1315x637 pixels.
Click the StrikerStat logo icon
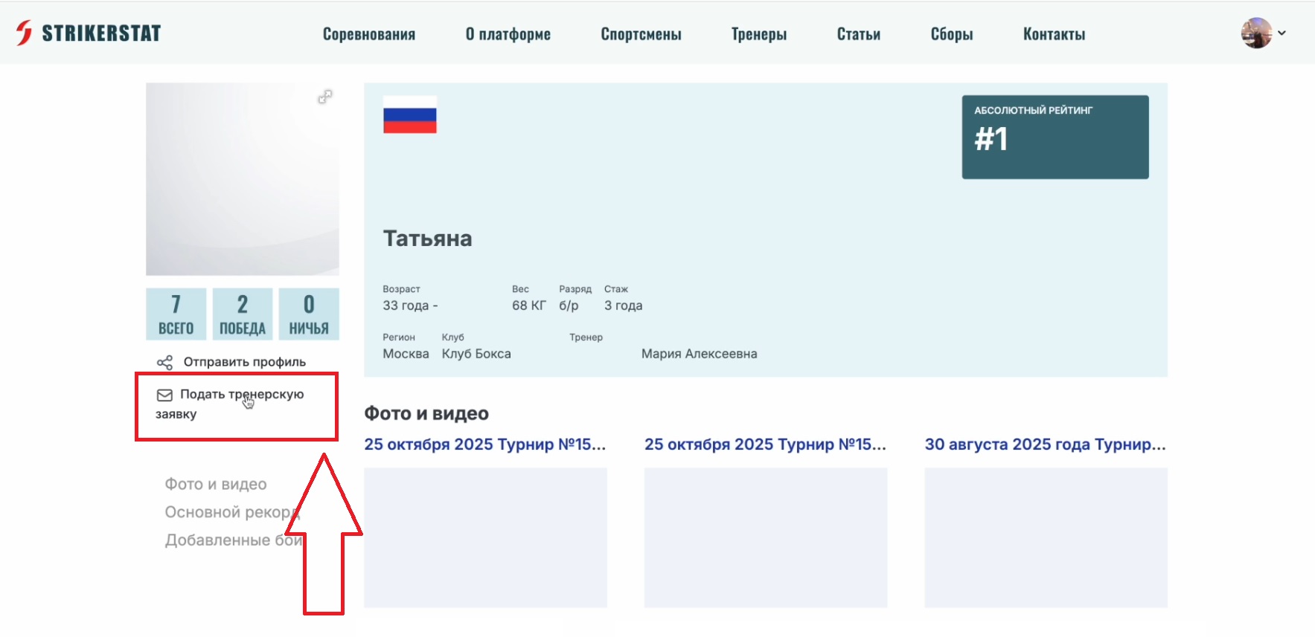click(x=25, y=33)
